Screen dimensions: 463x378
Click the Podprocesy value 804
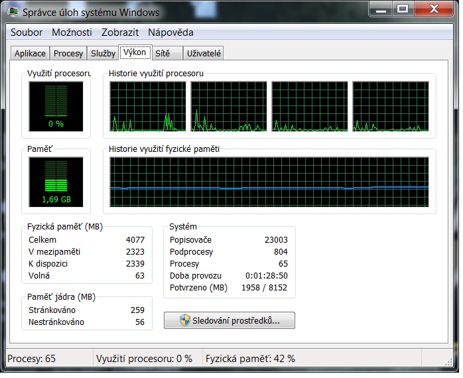[281, 252]
